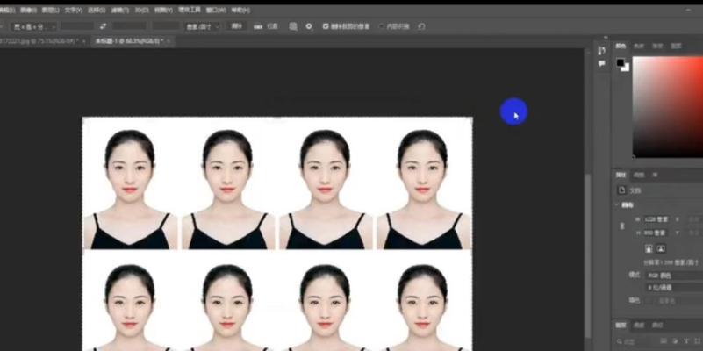Click the background white color swatch
Image resolution: width=703 pixels, height=351 pixels.
(625, 68)
